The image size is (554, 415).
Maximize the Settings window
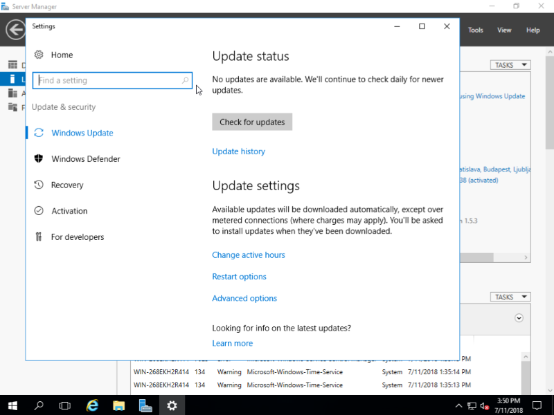(x=422, y=26)
